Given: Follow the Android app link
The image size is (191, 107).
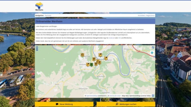Looking at the screenshot, I should pyautogui.click(x=112, y=38).
